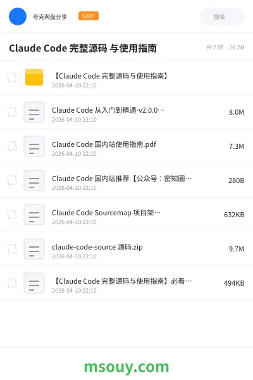Check the box for claude-code-source 源码.zip
The image size is (253, 380).
click(12, 249)
